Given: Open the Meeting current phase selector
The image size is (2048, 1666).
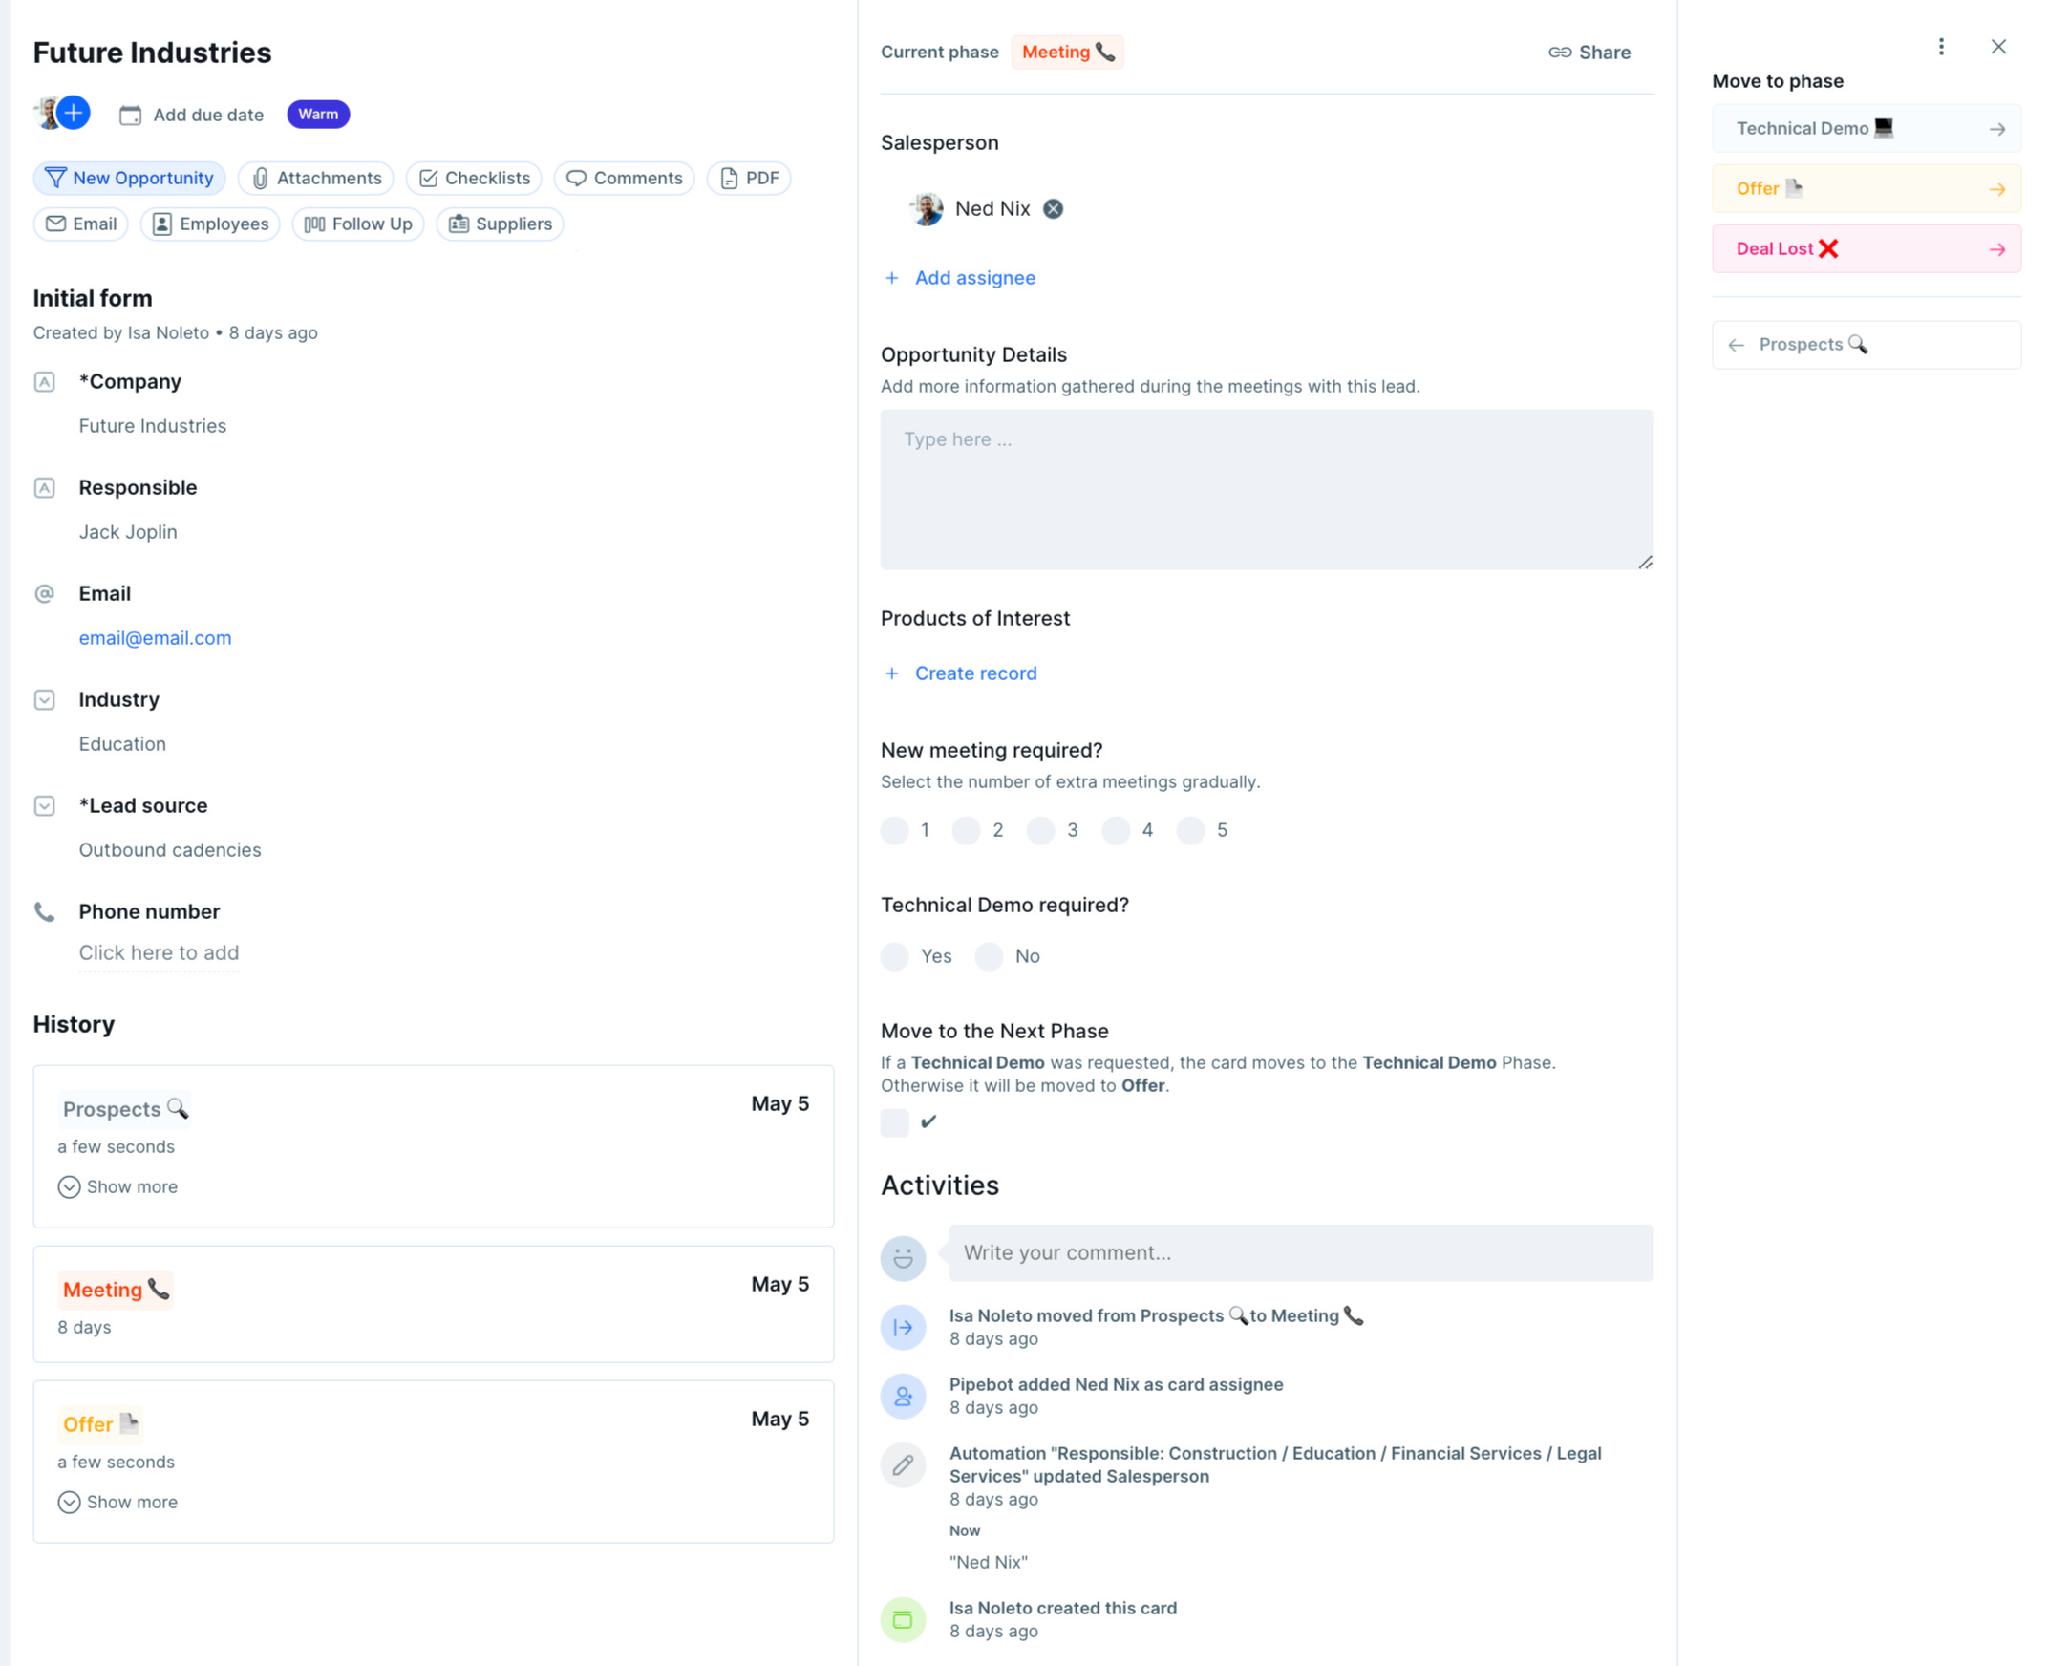Looking at the screenshot, I should pos(1066,53).
